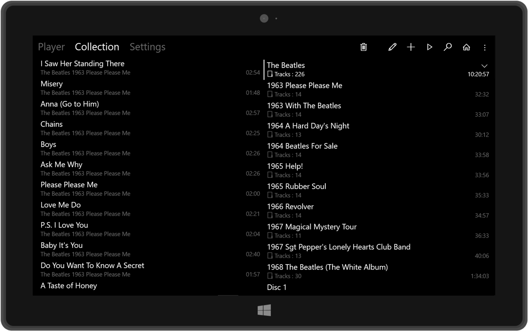
Task: Expand the 1963 Please Please Me album
Action: (x=305, y=86)
